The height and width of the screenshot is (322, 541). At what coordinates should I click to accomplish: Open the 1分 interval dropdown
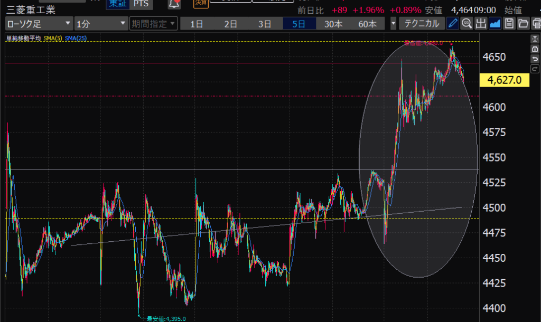click(x=101, y=23)
